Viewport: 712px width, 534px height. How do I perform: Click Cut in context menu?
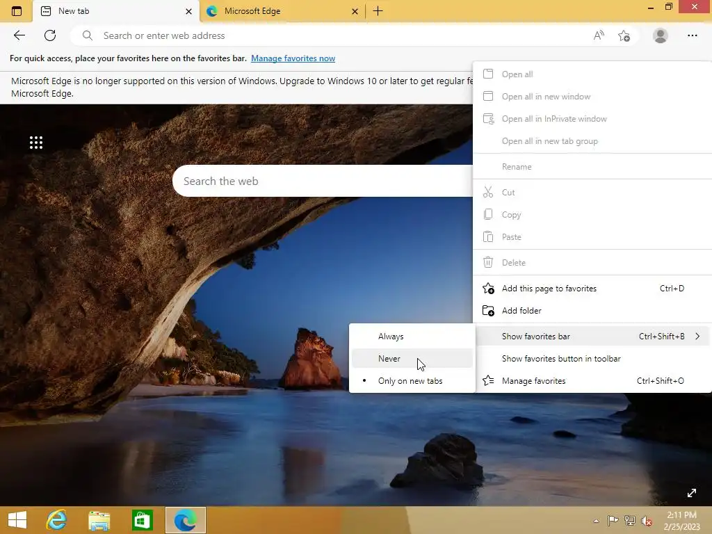pos(592,193)
